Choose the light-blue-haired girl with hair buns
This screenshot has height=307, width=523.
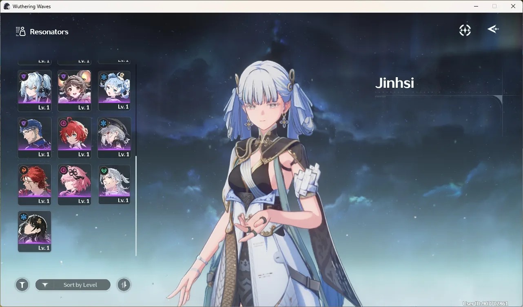[x=114, y=91]
